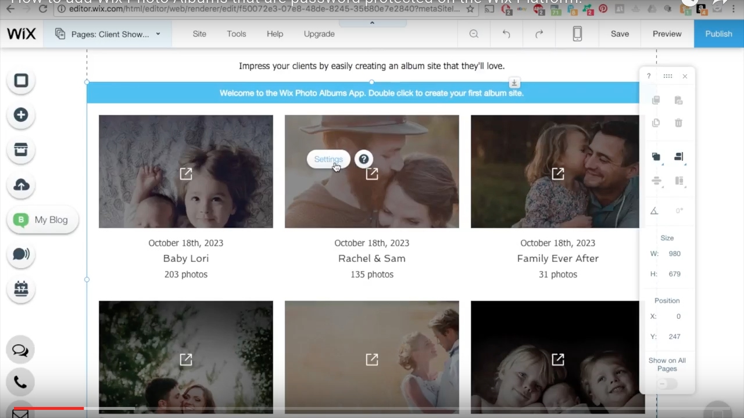This screenshot has width=744, height=418.
Task: Click the chat bubbles icon at lower left
Action: tap(20, 350)
